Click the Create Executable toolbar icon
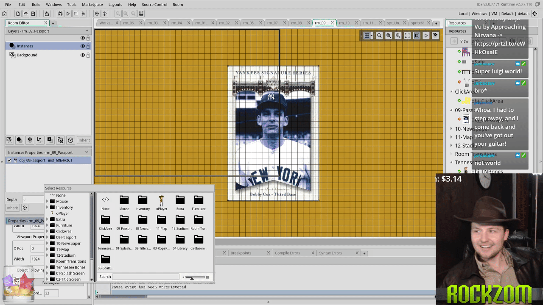This screenshot has width=543, height=305. pos(47,14)
